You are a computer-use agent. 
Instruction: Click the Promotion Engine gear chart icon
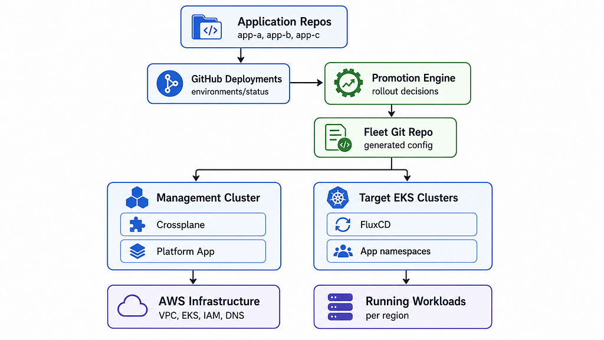pyautogui.click(x=348, y=83)
